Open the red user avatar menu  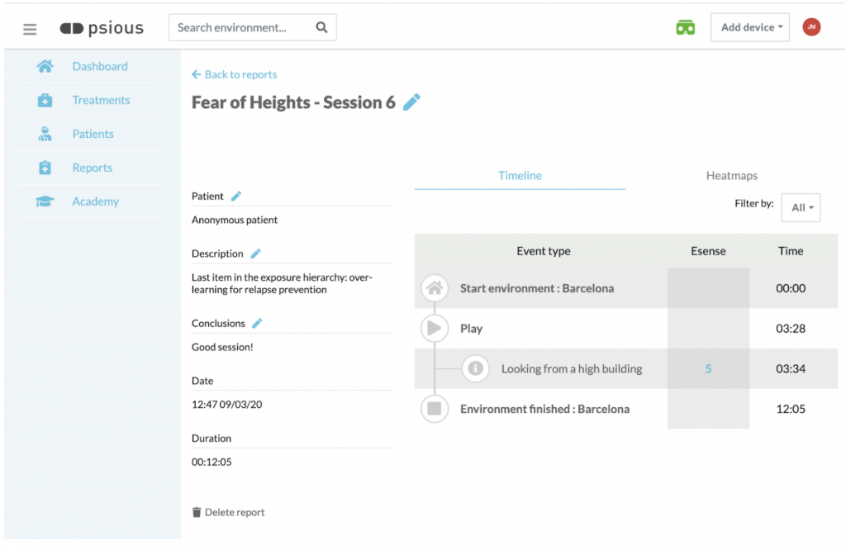pos(811,27)
